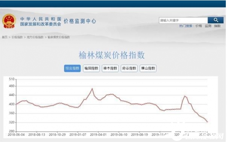The width and height of the screenshot is (227, 142).
Task: Focus the keyword search input field
Action: [x=183, y=20]
